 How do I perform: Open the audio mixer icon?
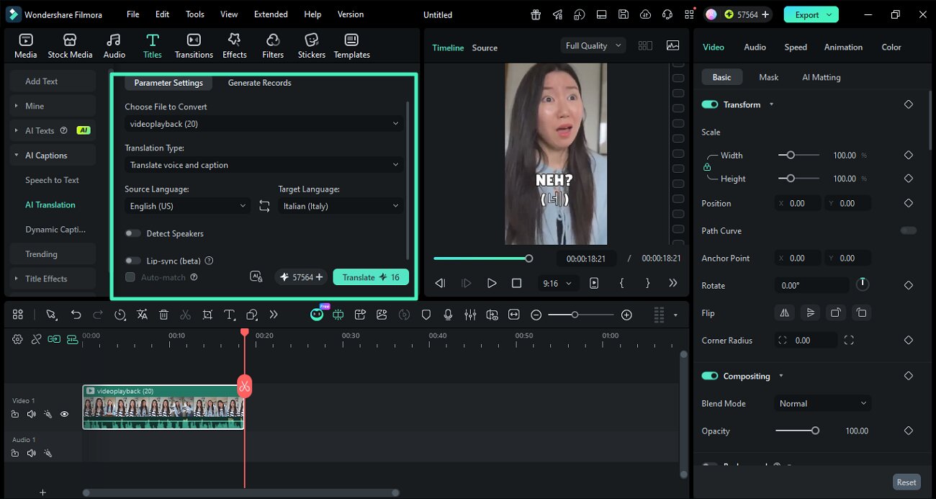pos(470,315)
